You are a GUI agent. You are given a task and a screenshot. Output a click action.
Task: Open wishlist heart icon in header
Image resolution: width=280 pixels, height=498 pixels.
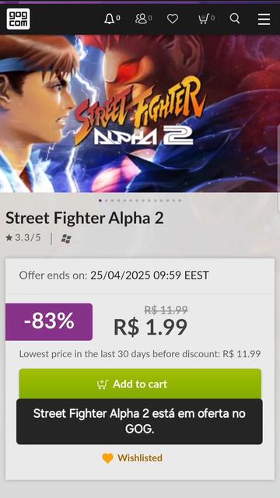tap(173, 19)
